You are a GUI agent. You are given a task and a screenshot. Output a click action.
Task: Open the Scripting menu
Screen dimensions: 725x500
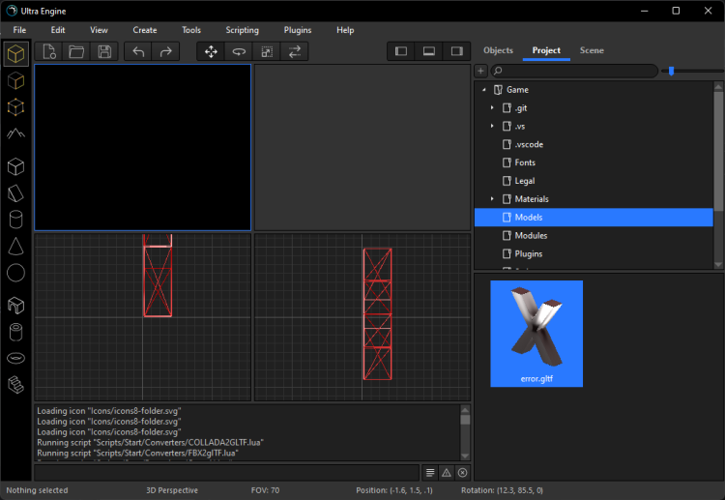click(242, 30)
